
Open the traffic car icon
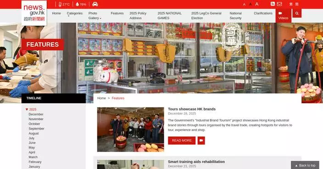[95, 4]
